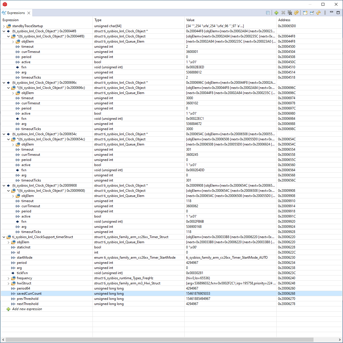Click value 0x0002FB6B of fxn
This screenshot has width=343, height=343.
[x=195, y=222]
